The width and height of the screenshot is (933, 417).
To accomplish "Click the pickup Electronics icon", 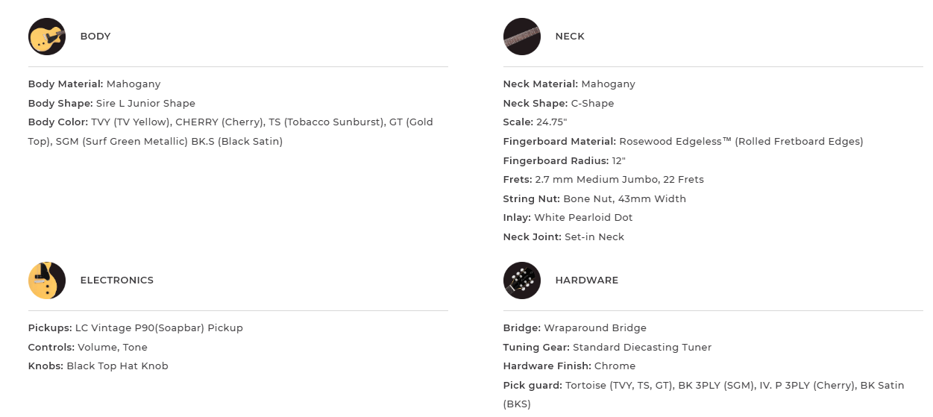I will pos(47,280).
